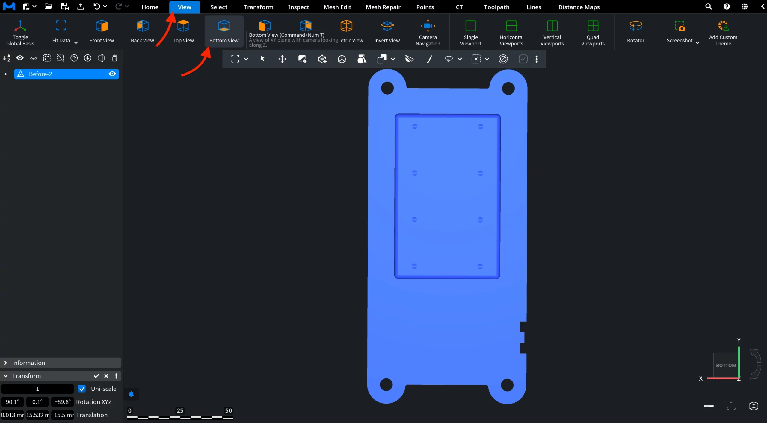Switch to the Select tab
767x423 pixels.
[219, 7]
